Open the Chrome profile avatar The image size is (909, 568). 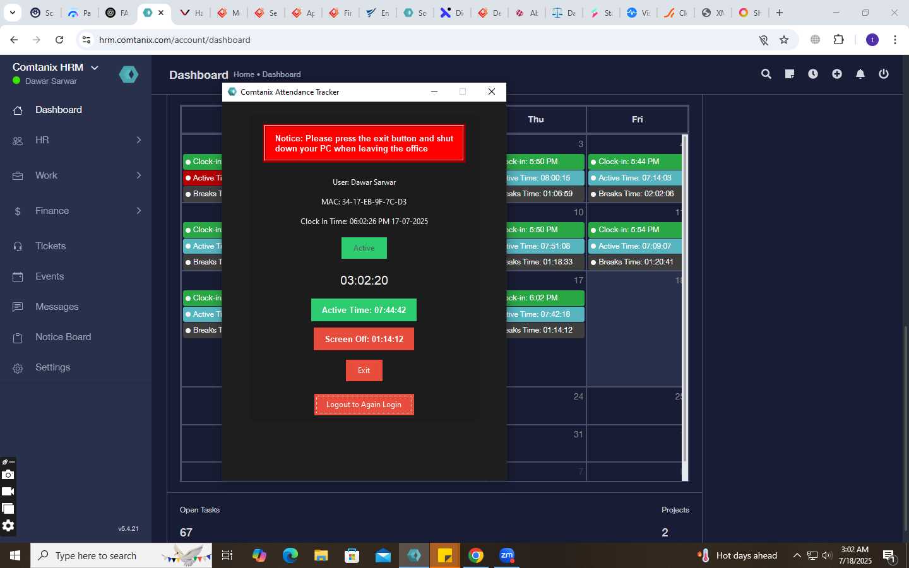point(872,40)
